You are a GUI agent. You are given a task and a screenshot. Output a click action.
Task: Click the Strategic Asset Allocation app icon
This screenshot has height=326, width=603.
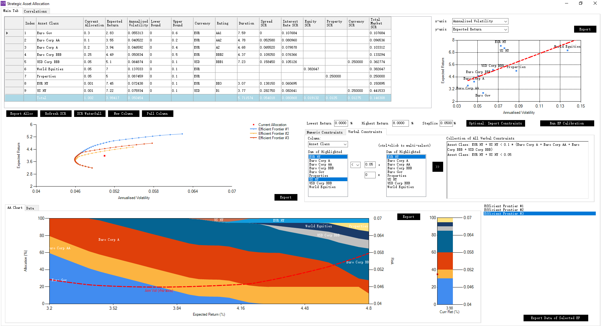click(3, 3)
